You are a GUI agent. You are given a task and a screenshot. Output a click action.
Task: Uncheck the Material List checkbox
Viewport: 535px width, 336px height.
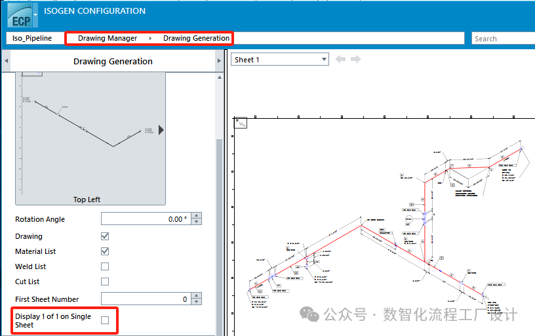pyautogui.click(x=105, y=251)
